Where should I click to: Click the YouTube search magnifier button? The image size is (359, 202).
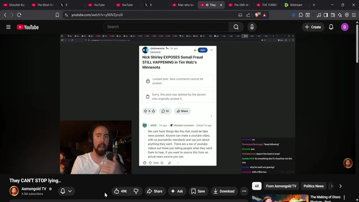236,27
